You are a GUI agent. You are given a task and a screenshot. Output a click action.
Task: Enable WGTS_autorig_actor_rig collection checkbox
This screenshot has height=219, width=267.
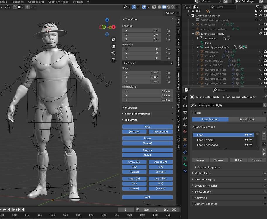click(x=256, y=20)
